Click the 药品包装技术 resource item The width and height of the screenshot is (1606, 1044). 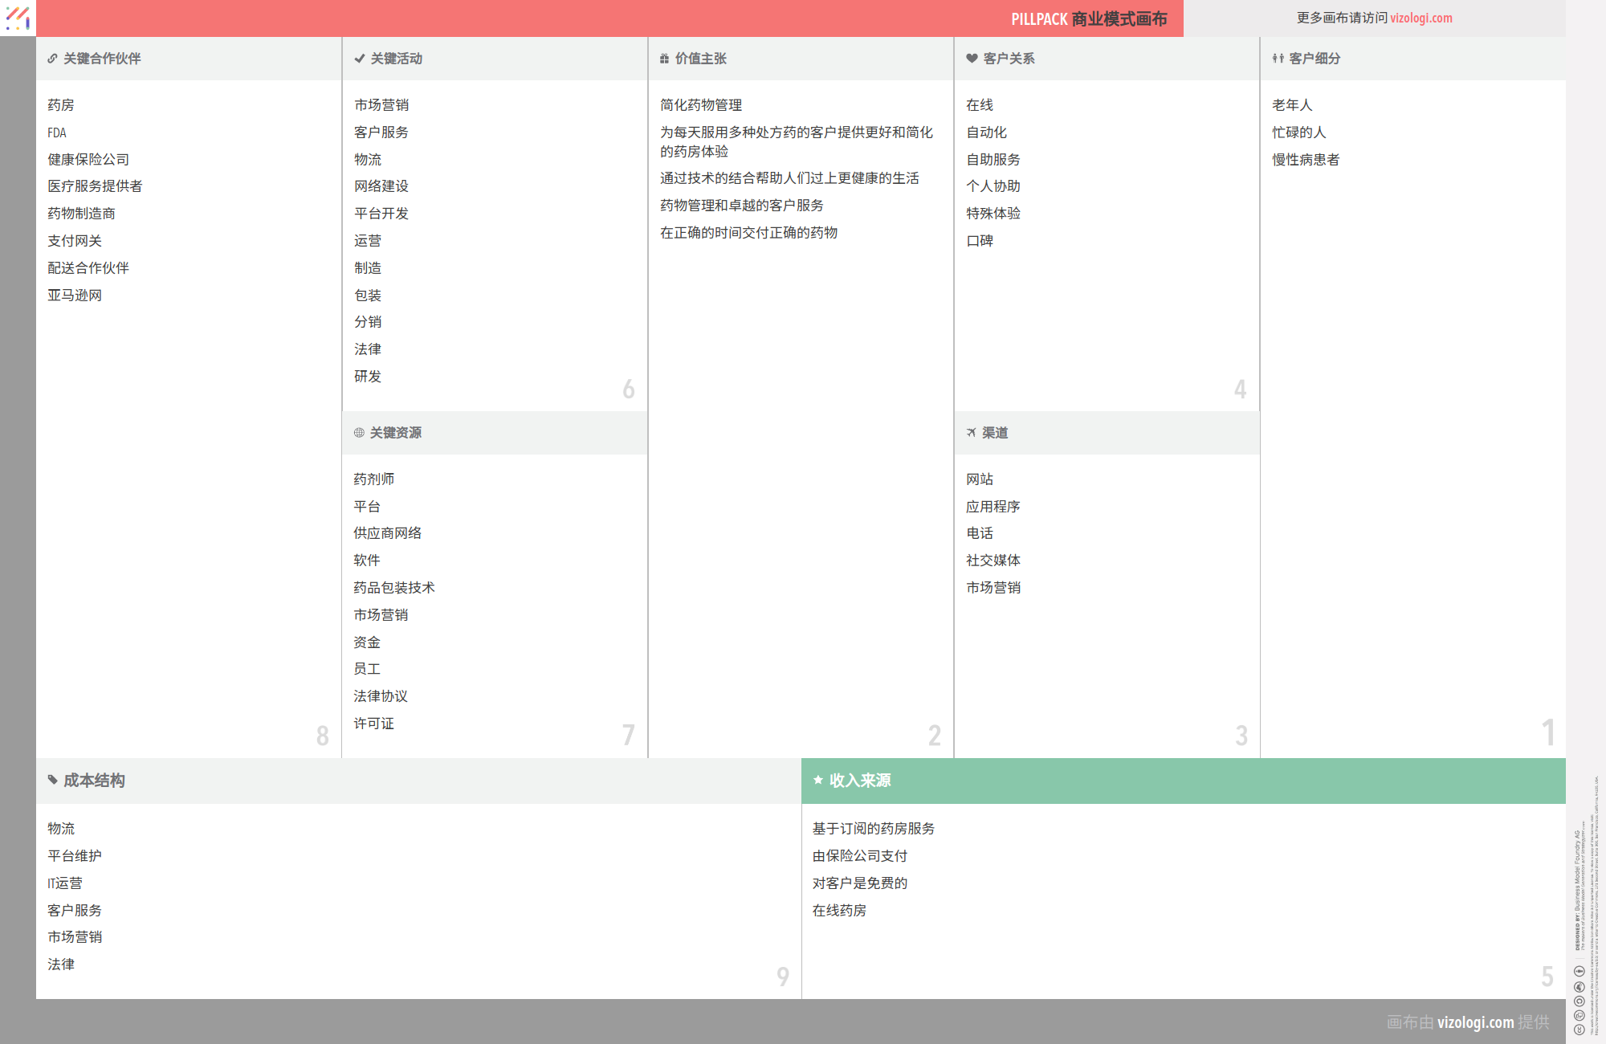(x=393, y=588)
